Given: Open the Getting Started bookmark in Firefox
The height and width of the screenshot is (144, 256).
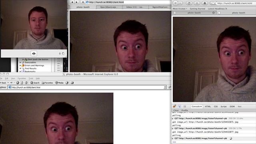Looking at the screenshot, I should point(197,8).
